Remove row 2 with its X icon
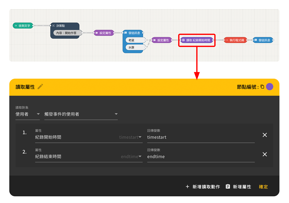The image size is (289, 203). 265,154
